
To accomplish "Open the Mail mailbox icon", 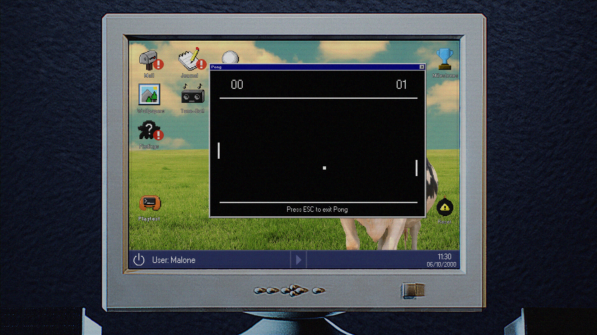I will click(x=149, y=61).
